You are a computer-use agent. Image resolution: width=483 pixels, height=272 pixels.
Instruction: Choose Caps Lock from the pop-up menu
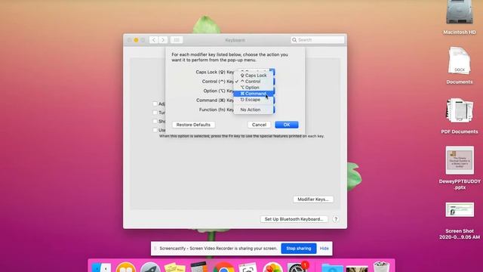(254, 76)
